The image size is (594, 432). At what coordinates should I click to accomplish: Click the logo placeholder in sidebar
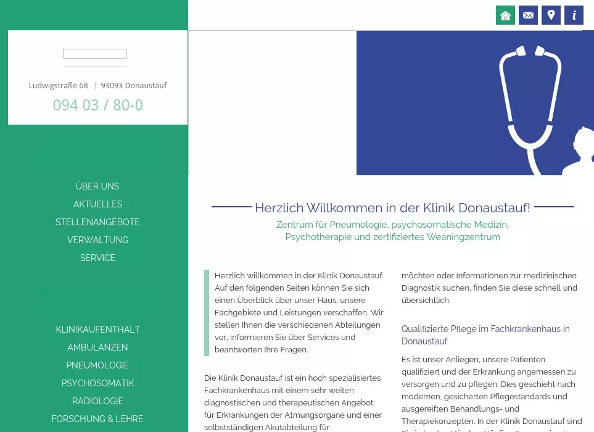95,54
